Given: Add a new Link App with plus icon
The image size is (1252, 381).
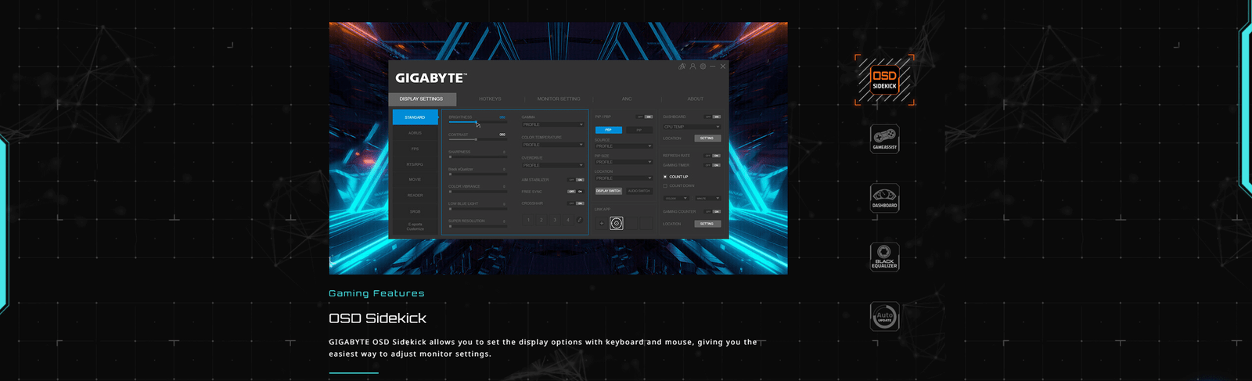Looking at the screenshot, I should click(x=602, y=223).
